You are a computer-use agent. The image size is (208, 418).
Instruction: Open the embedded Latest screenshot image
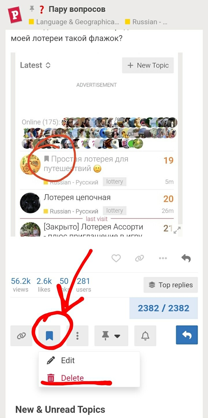[x=96, y=145]
